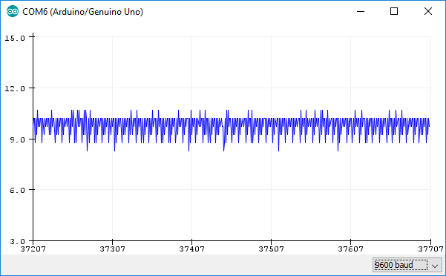Click the 37207 x-axis label
The image size is (446, 276).
[33, 249]
